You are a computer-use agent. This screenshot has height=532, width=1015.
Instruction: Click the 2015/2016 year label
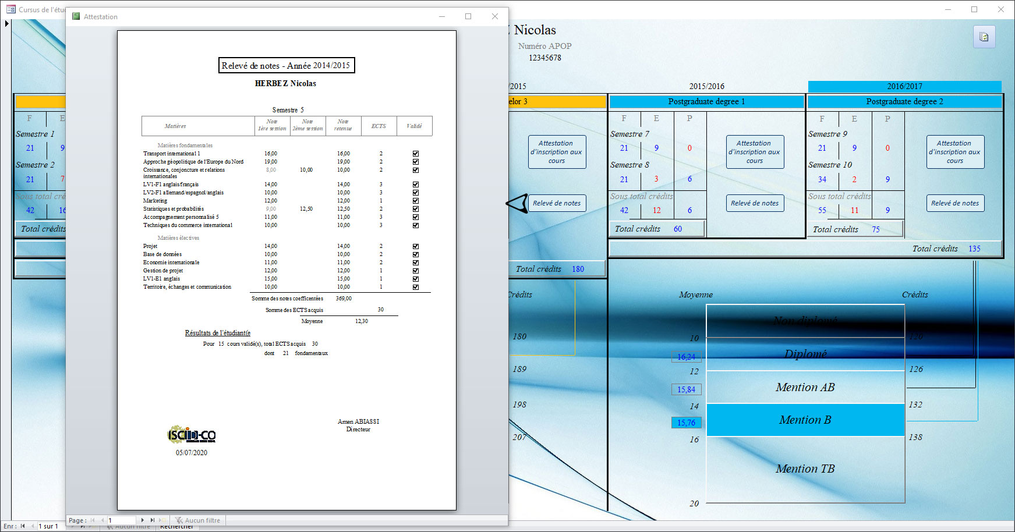pyautogui.click(x=707, y=86)
